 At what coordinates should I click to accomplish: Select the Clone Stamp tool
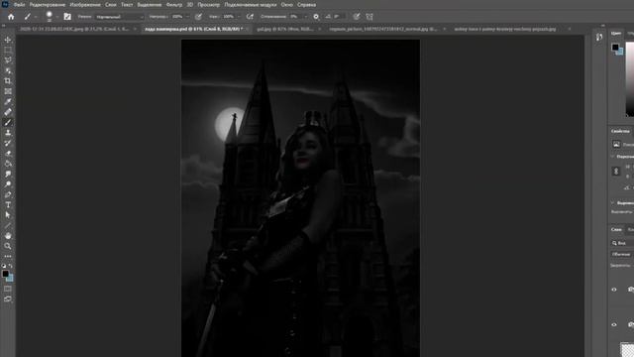(x=8, y=133)
